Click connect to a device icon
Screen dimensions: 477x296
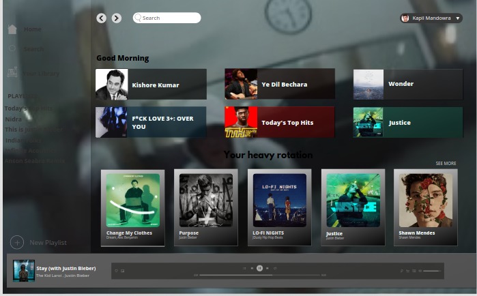point(414,271)
